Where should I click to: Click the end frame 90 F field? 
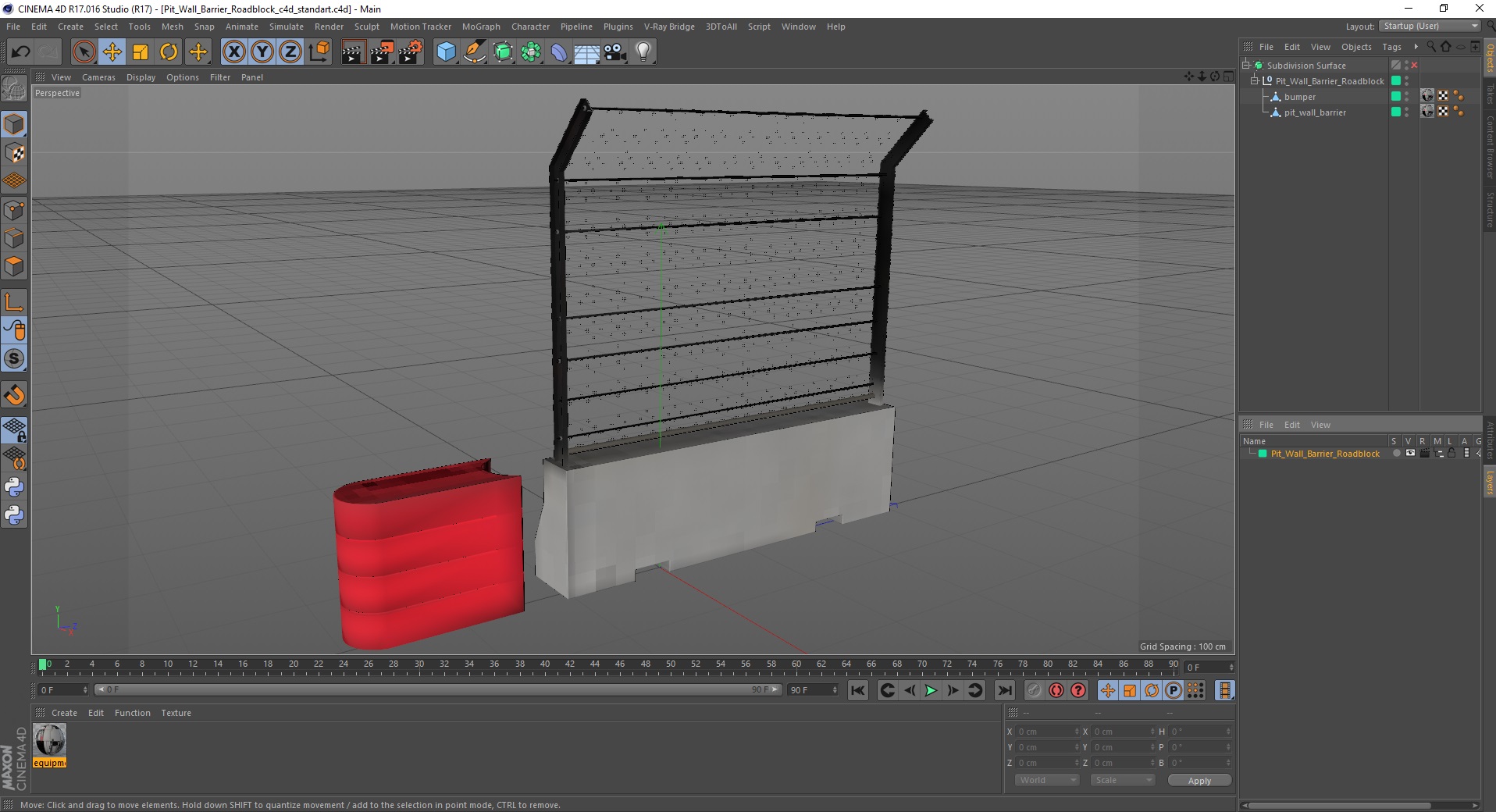(812, 690)
